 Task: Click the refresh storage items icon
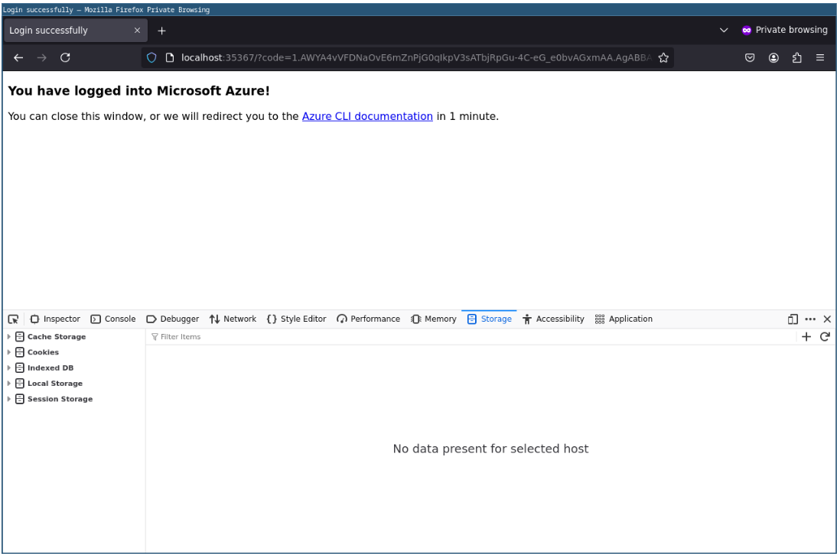point(825,337)
